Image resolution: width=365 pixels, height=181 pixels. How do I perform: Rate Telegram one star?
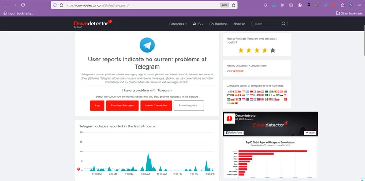pos(241,50)
